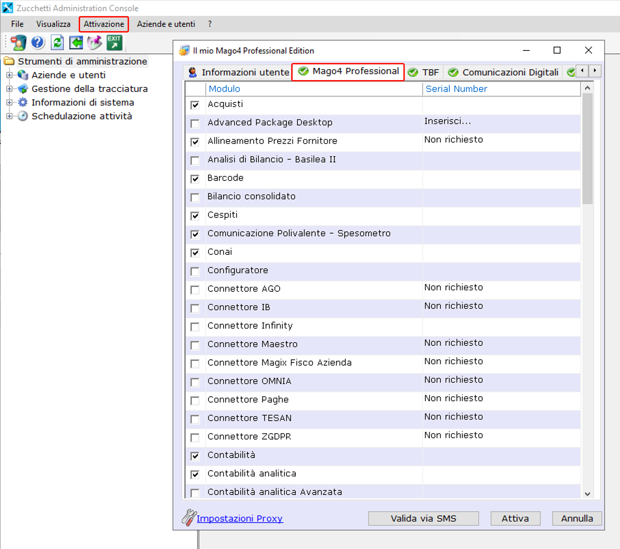Click the Attiva button
This screenshot has width=620, height=549.
point(515,518)
